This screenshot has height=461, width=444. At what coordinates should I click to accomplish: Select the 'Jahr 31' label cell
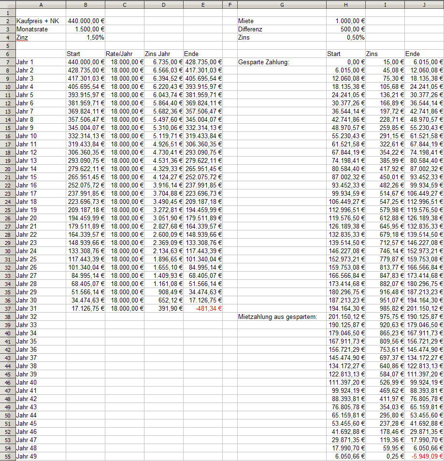pyautogui.click(x=41, y=309)
